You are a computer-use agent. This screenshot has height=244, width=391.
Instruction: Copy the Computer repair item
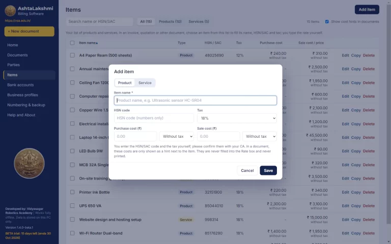coord(356,97)
